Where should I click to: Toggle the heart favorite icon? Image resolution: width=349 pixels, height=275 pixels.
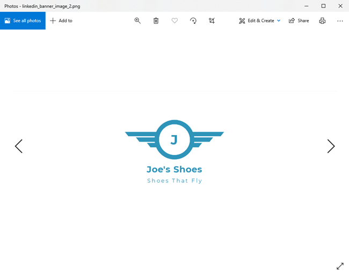[x=174, y=21]
